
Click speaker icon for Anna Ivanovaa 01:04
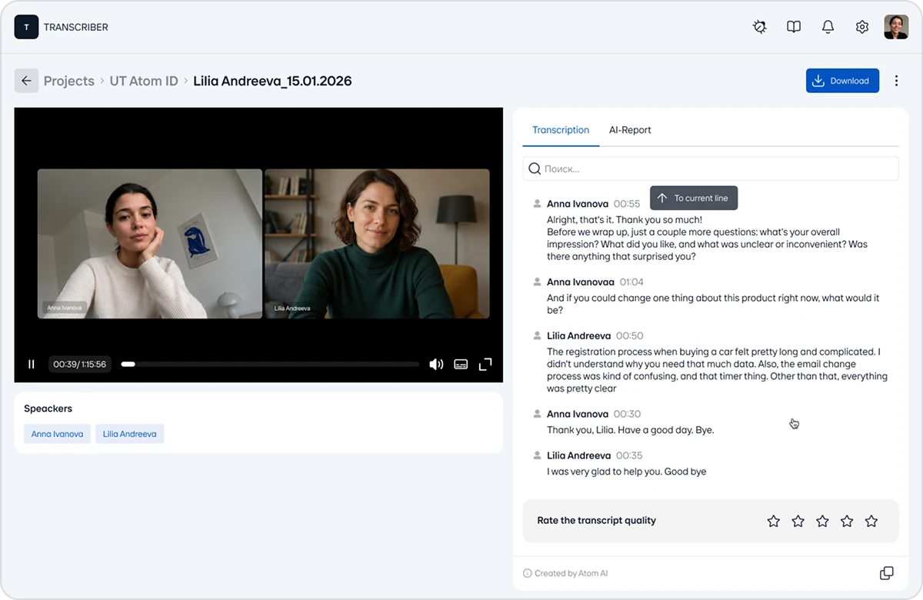(537, 282)
